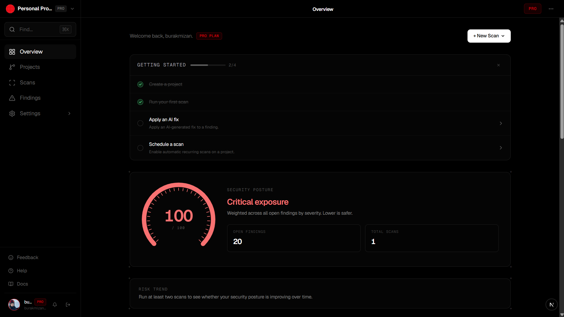Click the PRO PLAN badge
Viewport: 564px width, 317px height.
coord(209,36)
